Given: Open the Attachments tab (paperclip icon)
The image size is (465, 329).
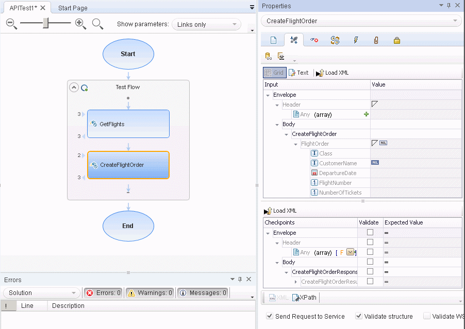Looking at the screenshot, I should point(376,40).
